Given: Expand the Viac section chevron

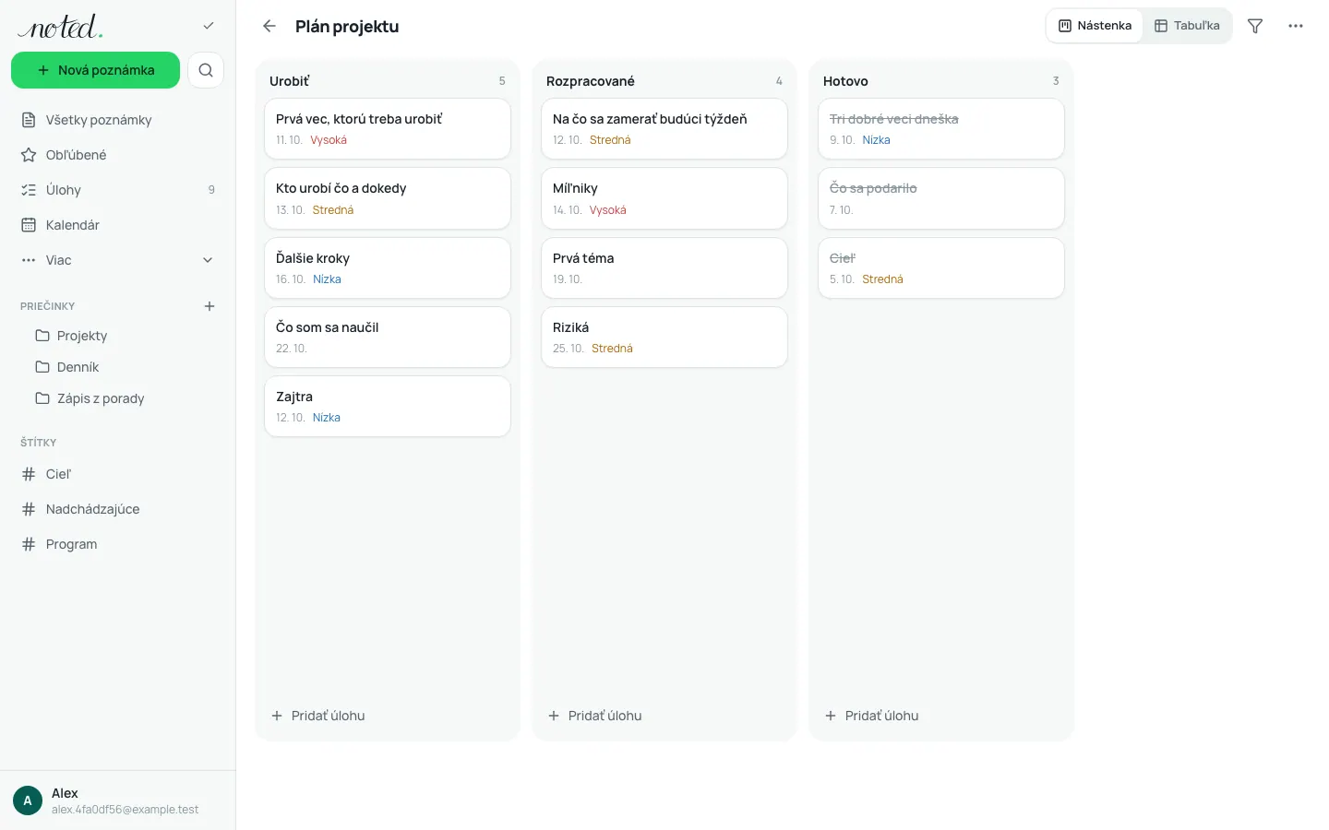Looking at the screenshot, I should [208, 260].
